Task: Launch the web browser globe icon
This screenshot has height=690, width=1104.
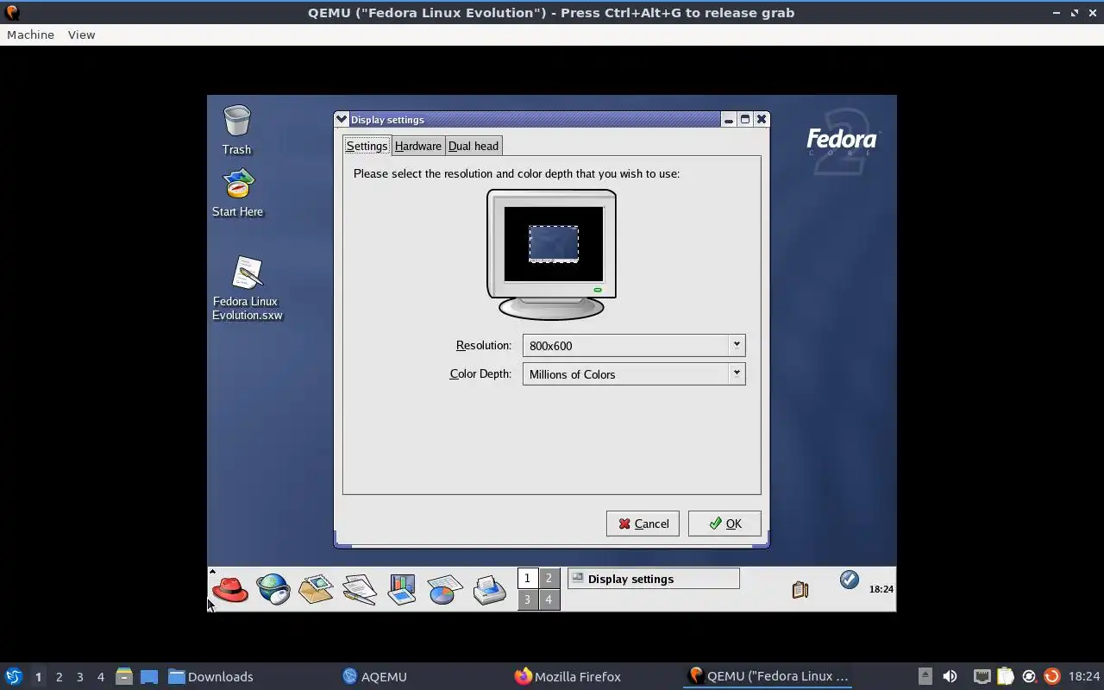Action: (273, 590)
